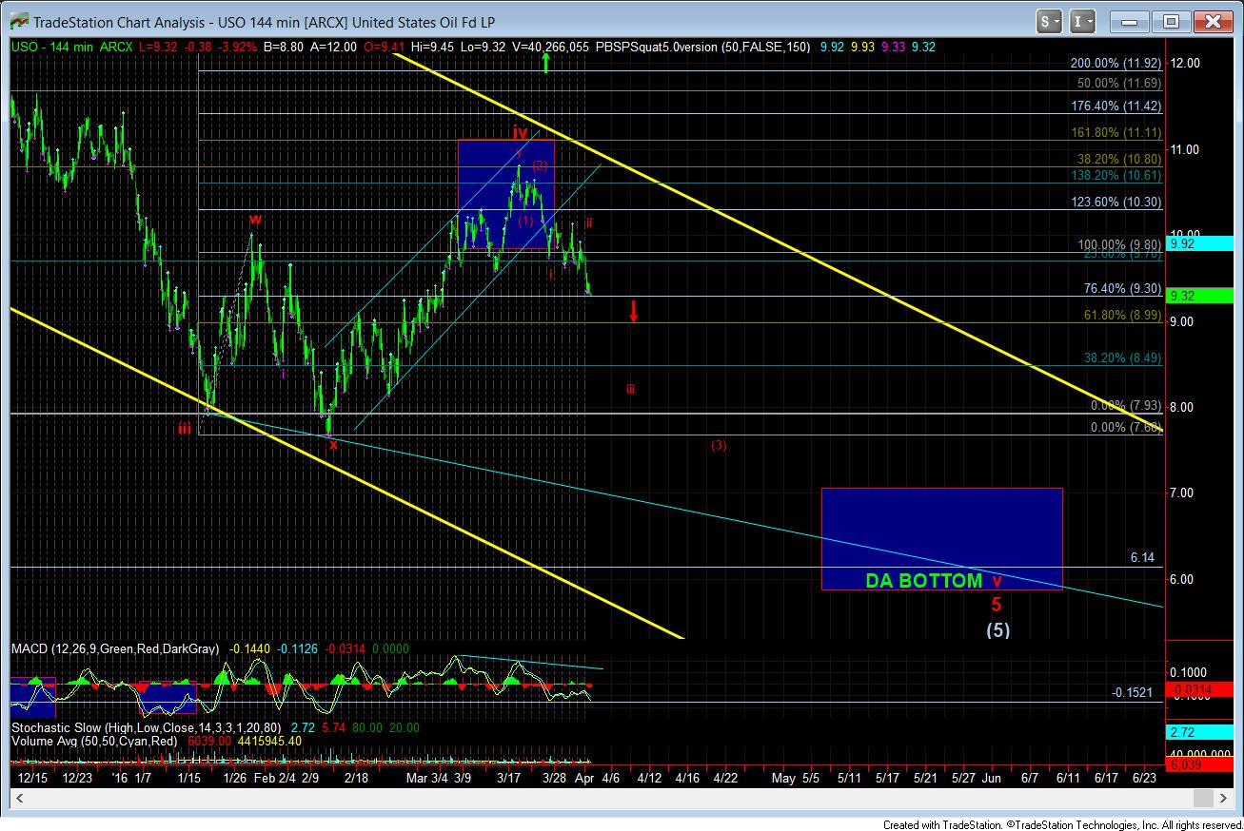Viewport: 1244px width, 831px height.
Task: Click the Jun date axis label
Action: tap(992, 777)
